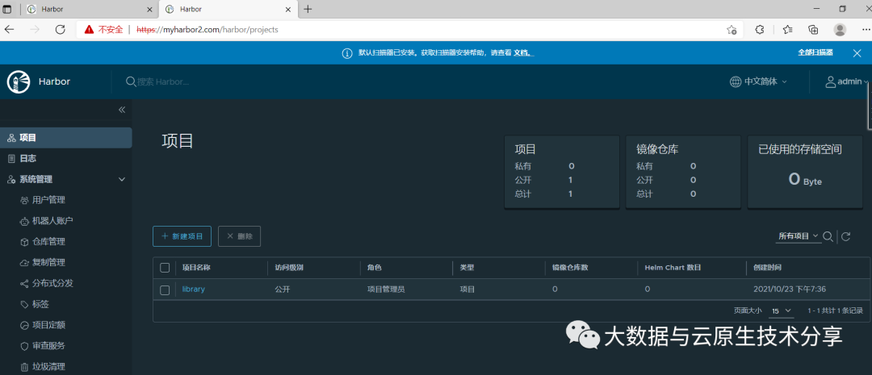Sort by 访问级别 column header
This screenshot has width=872, height=375.
point(289,268)
